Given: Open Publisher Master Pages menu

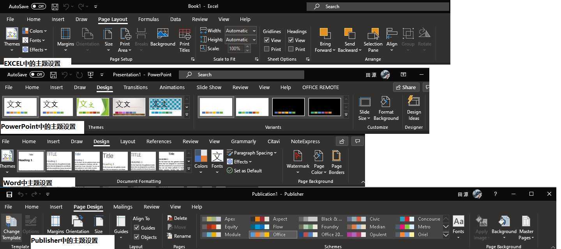Looking at the screenshot, I should pos(526,227).
